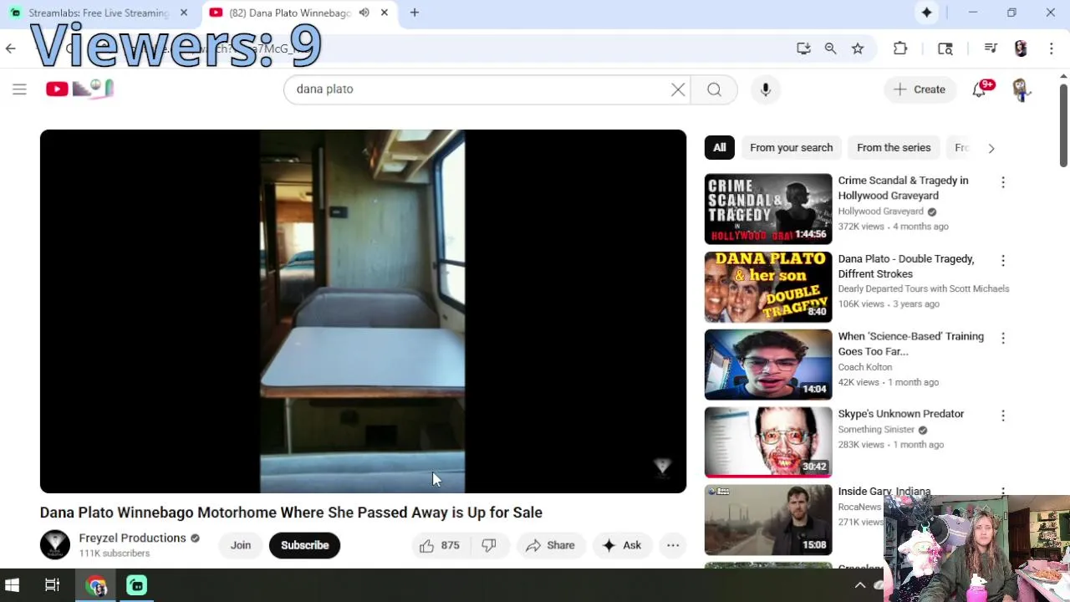Image resolution: width=1070 pixels, height=602 pixels.
Task: Switch to the Streamlabs tab
Action: pyautogui.click(x=100, y=13)
